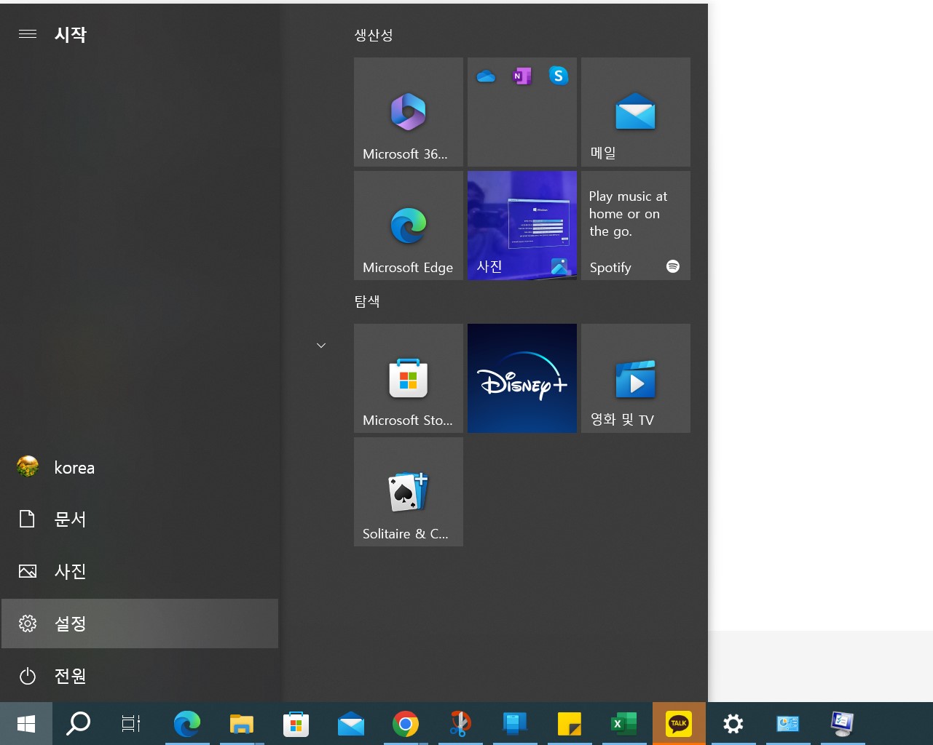Open the 영화 및 TV tile
Screen dimensions: 933x745
point(636,378)
